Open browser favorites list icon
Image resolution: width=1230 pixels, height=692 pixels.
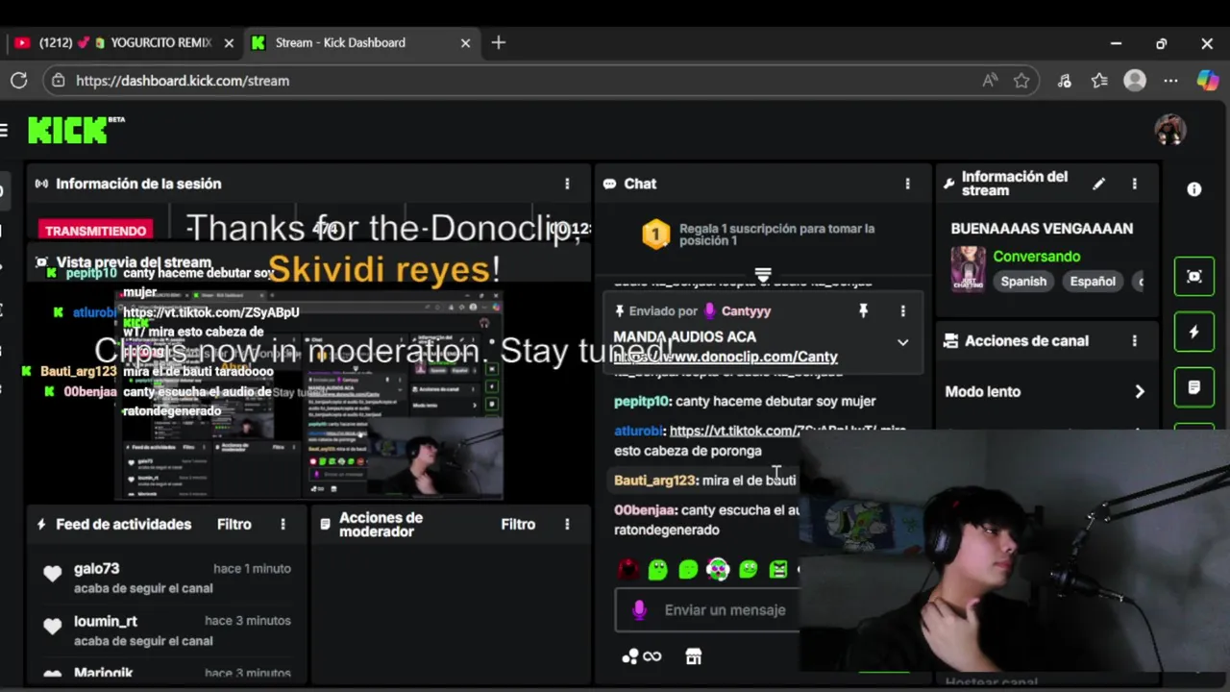coord(1099,81)
